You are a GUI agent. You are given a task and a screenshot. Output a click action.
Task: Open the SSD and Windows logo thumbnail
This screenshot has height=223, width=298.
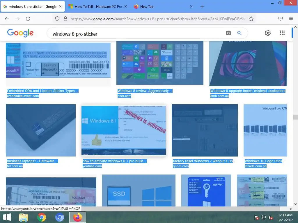tap(139, 190)
